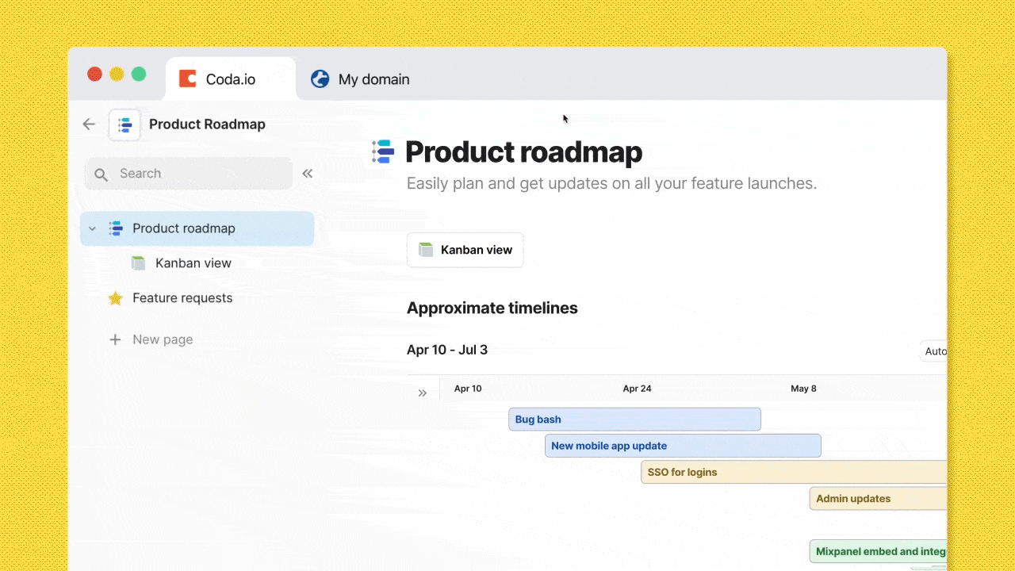Maximize window with green button
Image resolution: width=1015 pixels, height=571 pixels.
[x=139, y=74]
